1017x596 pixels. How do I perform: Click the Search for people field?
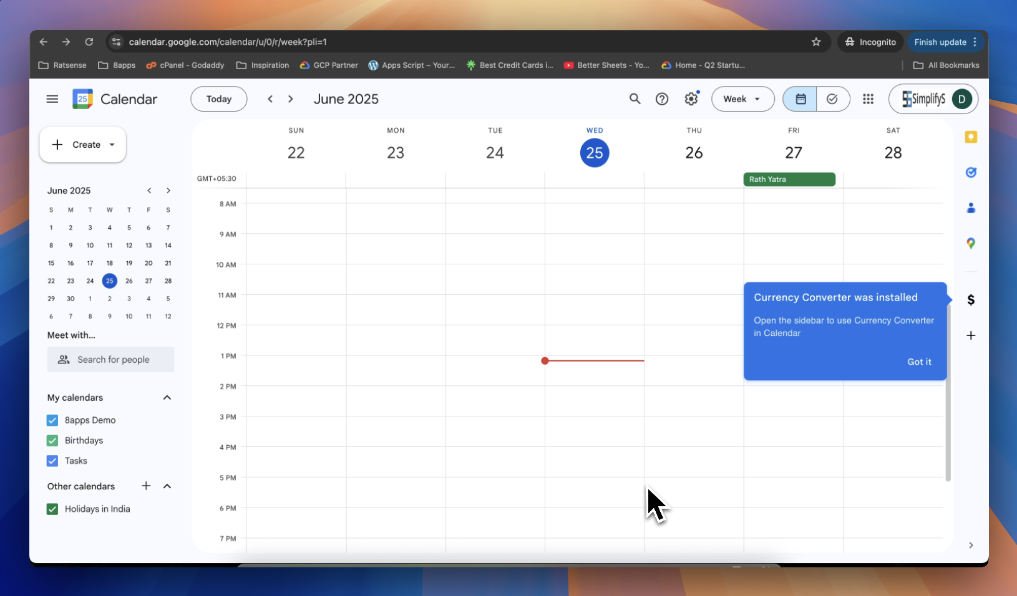[x=111, y=360]
